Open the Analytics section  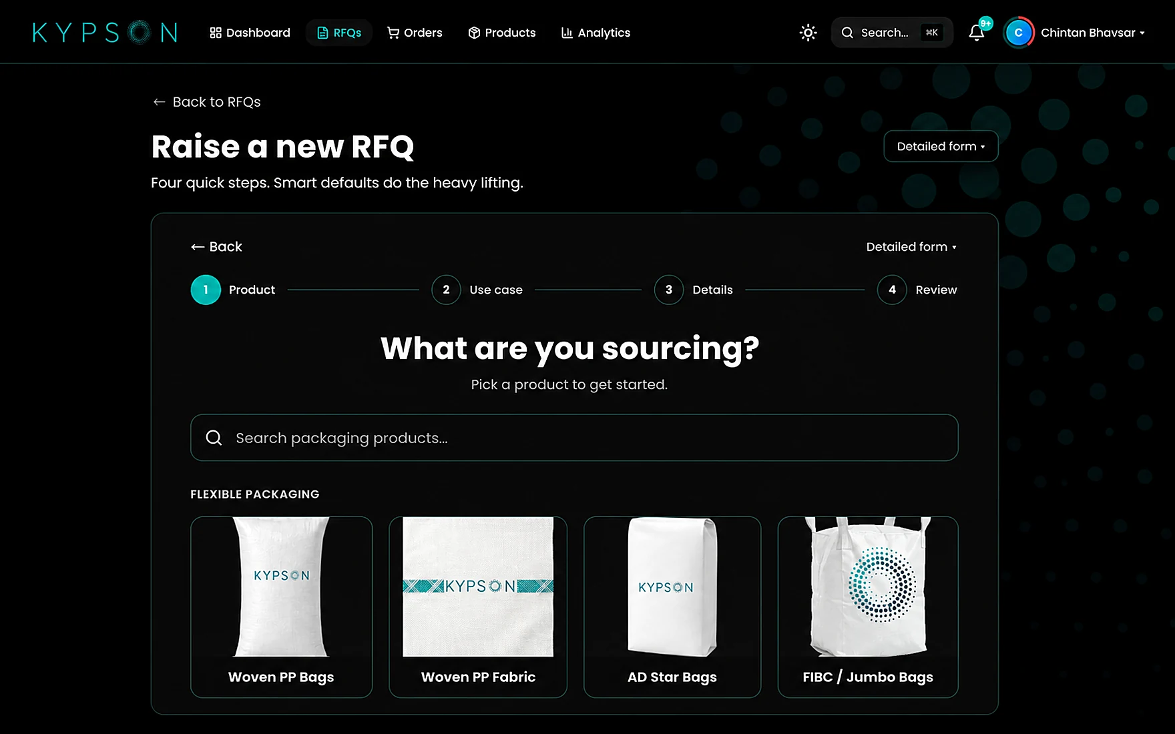click(x=596, y=33)
